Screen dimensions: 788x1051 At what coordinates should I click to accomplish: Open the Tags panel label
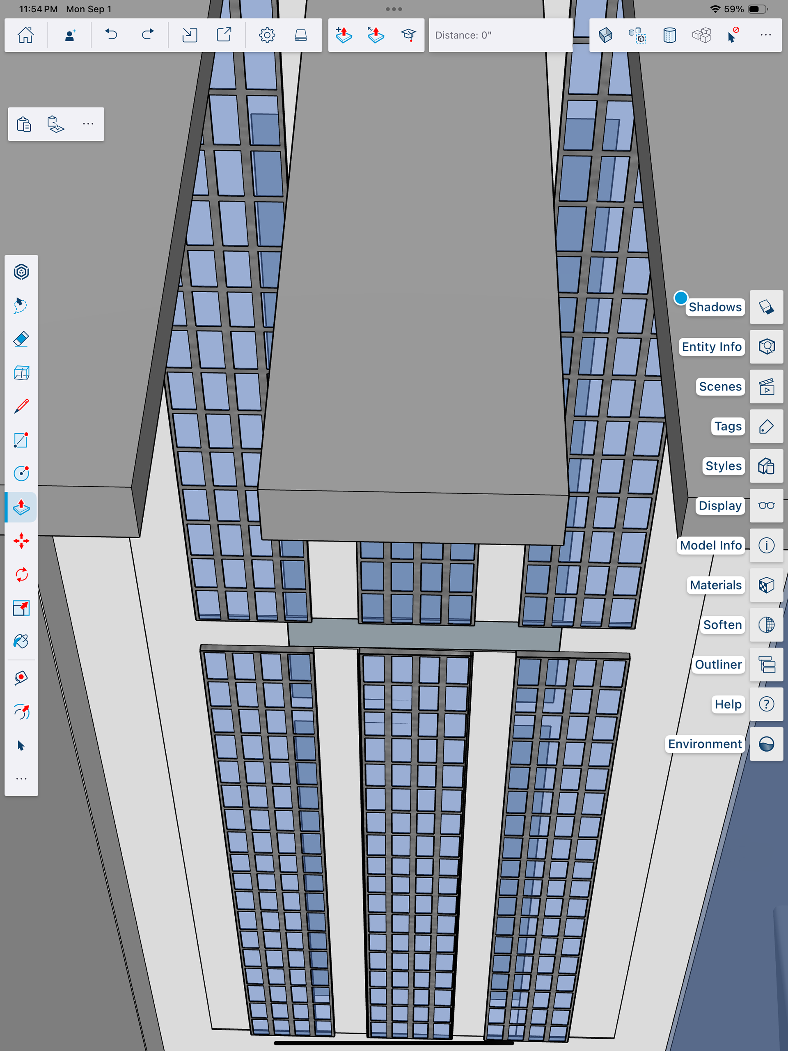pos(727,426)
